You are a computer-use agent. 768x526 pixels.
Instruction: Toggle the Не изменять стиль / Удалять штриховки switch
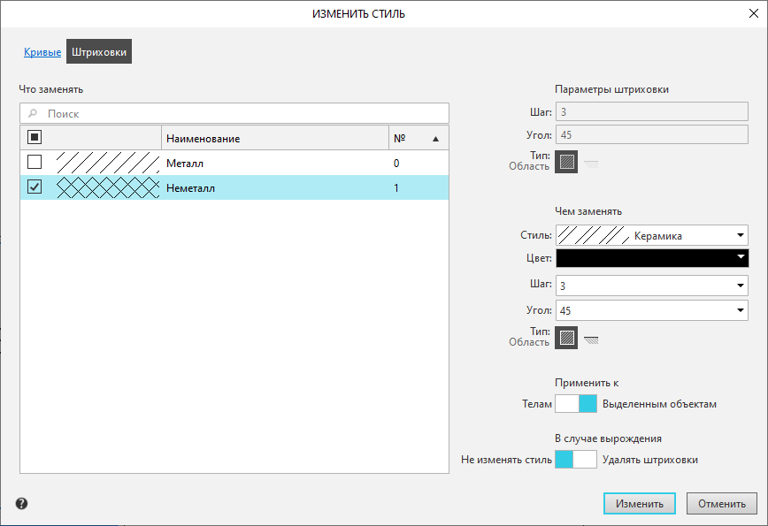(575, 460)
